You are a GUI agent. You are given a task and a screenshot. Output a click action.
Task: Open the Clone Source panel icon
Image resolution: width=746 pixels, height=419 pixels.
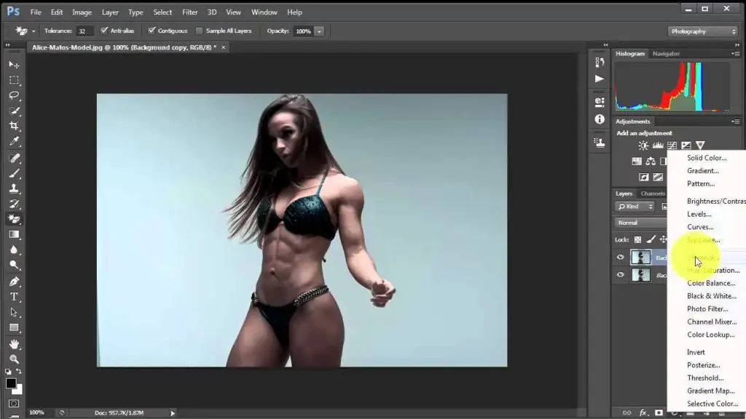[x=600, y=142]
